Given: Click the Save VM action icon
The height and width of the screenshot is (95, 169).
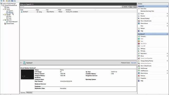Looking at the screenshot, I should point(139,41).
